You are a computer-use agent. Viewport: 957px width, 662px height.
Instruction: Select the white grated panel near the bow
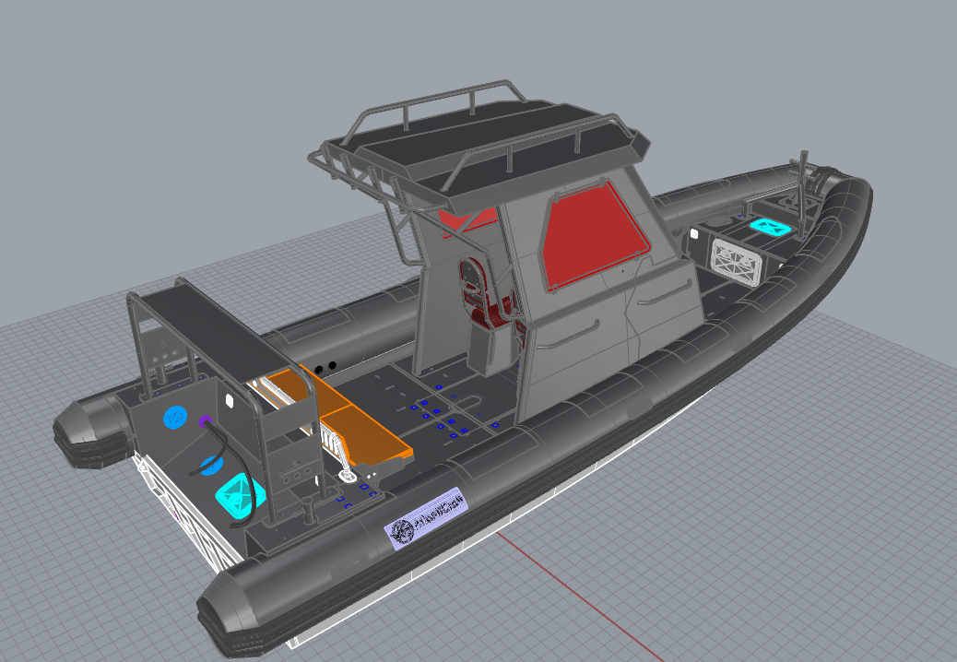(x=737, y=261)
